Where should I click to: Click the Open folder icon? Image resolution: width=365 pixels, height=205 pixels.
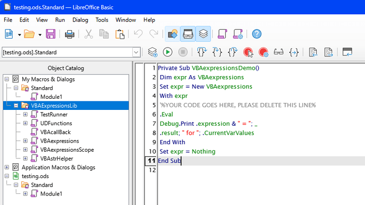click(x=29, y=34)
